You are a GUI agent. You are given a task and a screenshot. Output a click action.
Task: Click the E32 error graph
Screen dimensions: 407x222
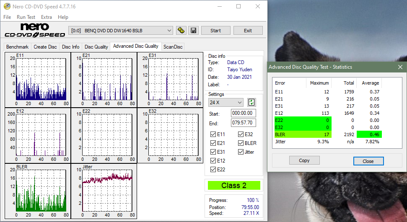(170, 136)
